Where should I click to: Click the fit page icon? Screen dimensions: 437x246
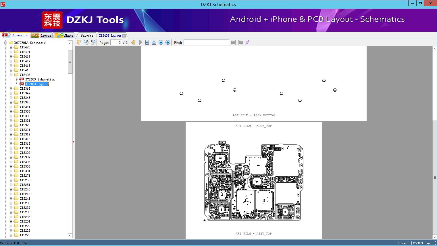[x=154, y=42]
